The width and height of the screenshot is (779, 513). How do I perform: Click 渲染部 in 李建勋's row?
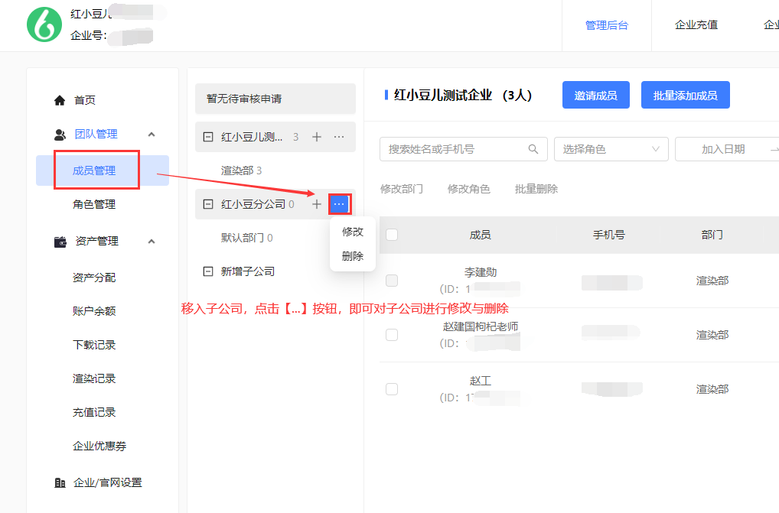(712, 281)
